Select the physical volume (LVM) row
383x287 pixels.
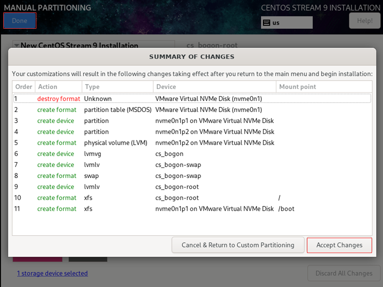click(x=192, y=143)
